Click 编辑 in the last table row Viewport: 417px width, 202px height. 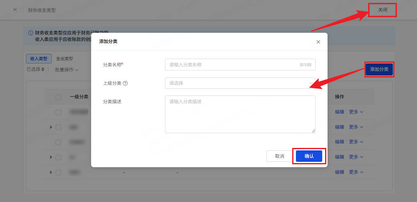tap(339, 172)
